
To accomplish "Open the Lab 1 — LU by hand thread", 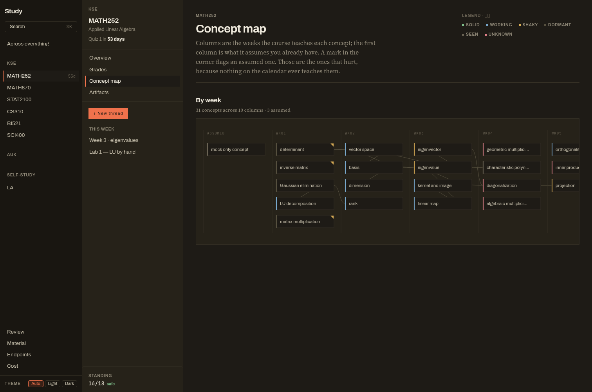I will tap(132, 152).
